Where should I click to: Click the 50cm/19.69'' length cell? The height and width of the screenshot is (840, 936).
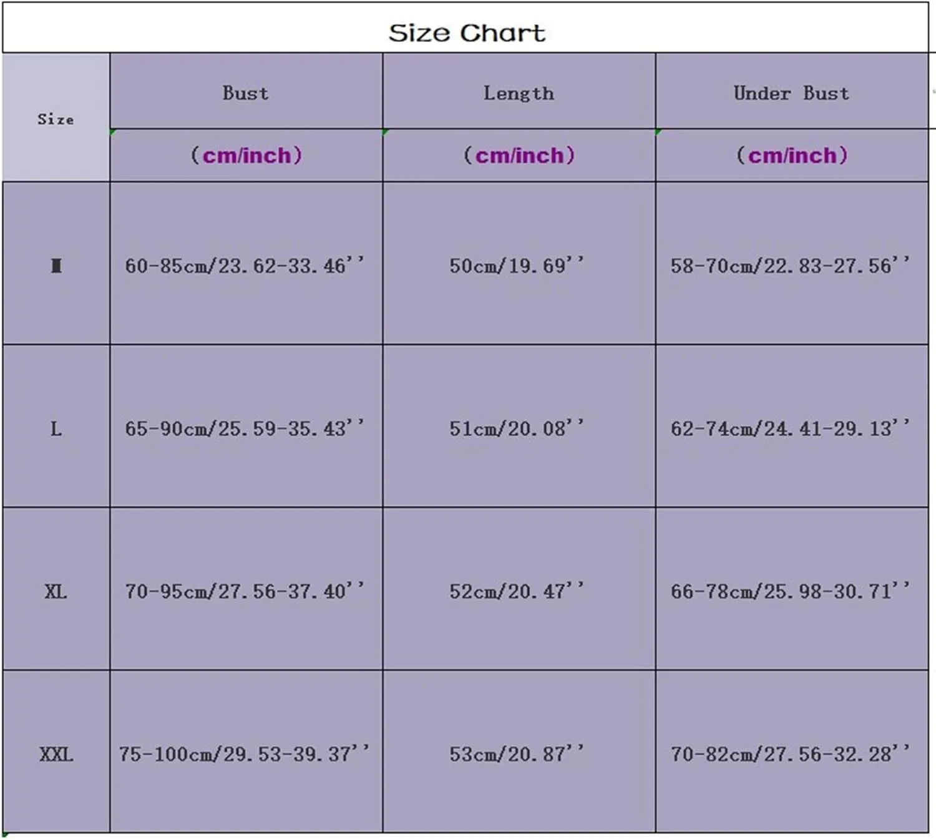click(x=519, y=263)
